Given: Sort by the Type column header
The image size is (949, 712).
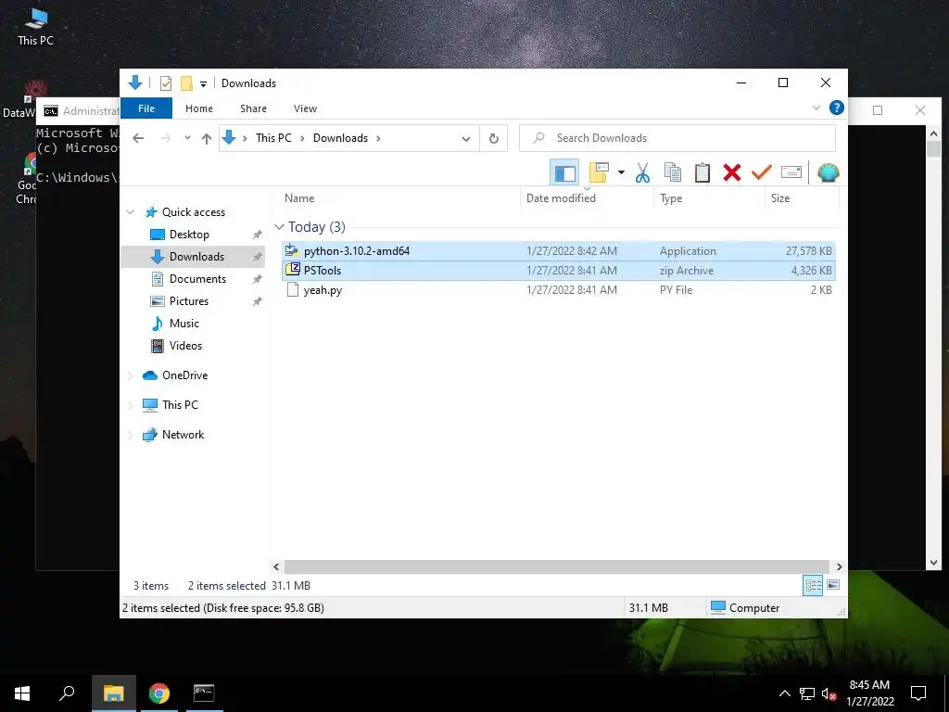Looking at the screenshot, I should pyautogui.click(x=671, y=198).
